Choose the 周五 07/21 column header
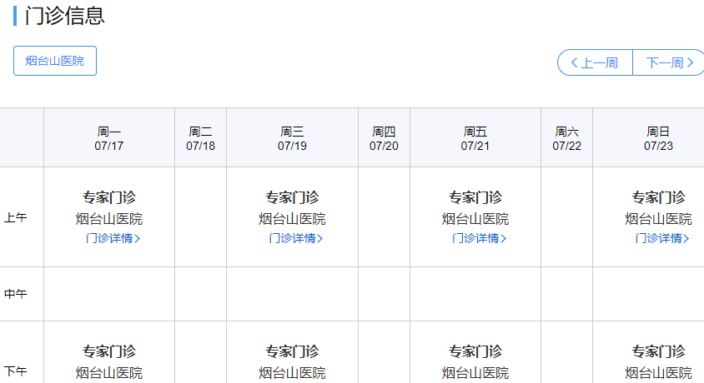The width and height of the screenshot is (704, 383). point(475,138)
